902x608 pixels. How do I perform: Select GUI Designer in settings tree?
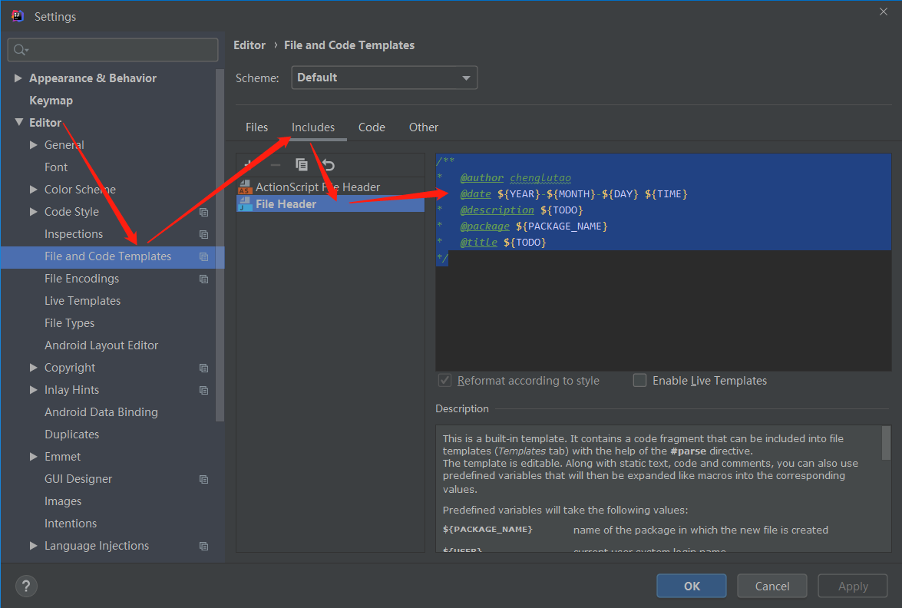(x=78, y=478)
